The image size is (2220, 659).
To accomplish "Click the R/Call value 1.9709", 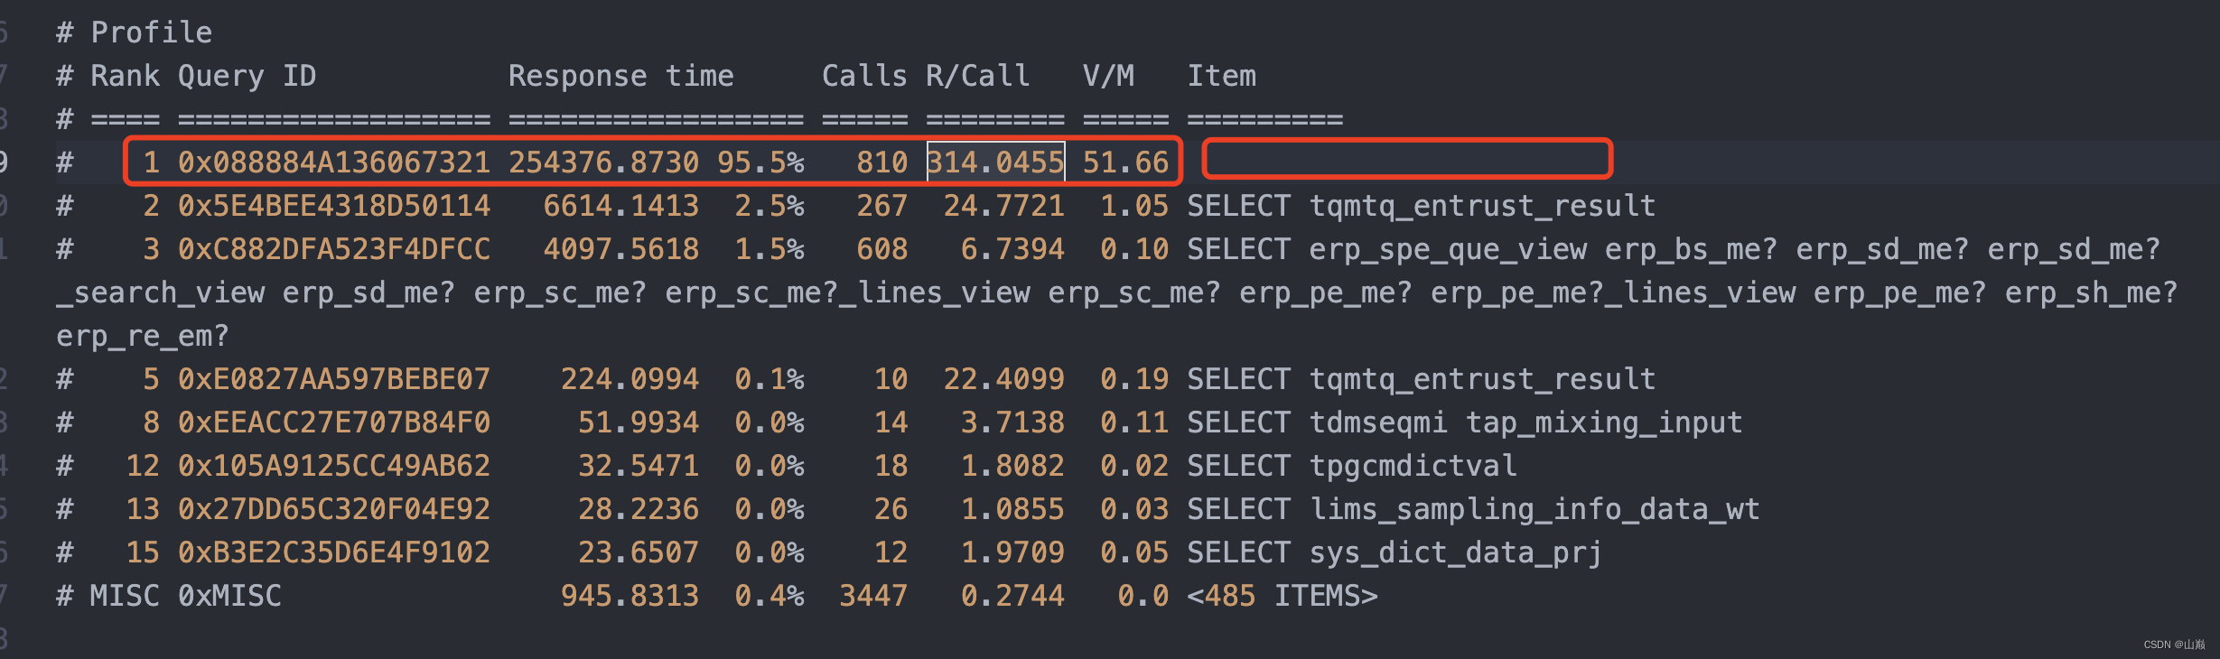I will [1012, 552].
